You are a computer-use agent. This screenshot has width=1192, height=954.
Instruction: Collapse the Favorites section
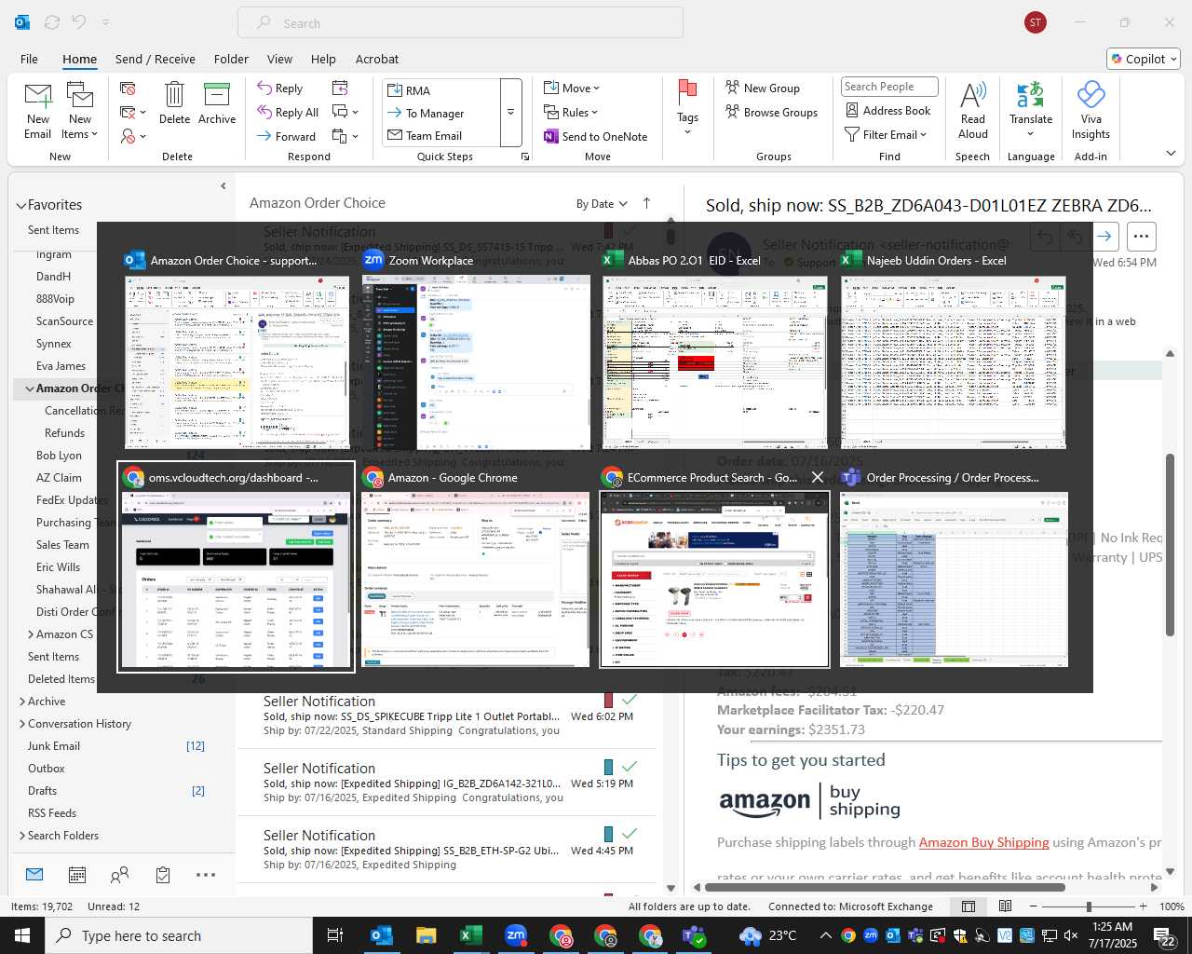tap(20, 206)
